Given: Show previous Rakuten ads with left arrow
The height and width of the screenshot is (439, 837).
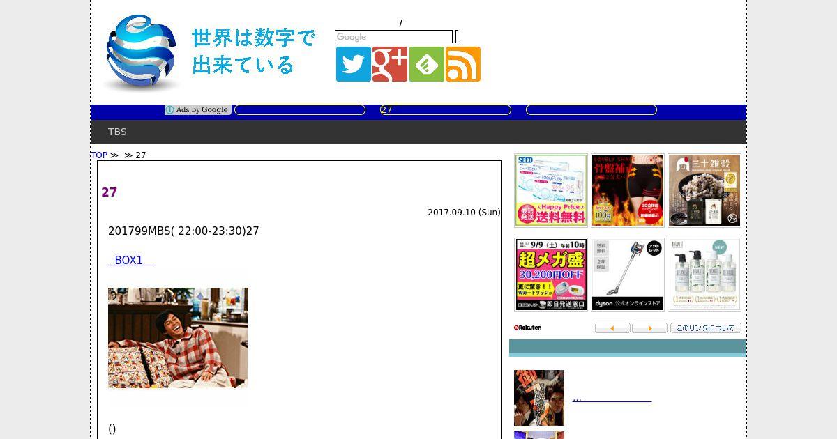Looking at the screenshot, I should point(612,328).
